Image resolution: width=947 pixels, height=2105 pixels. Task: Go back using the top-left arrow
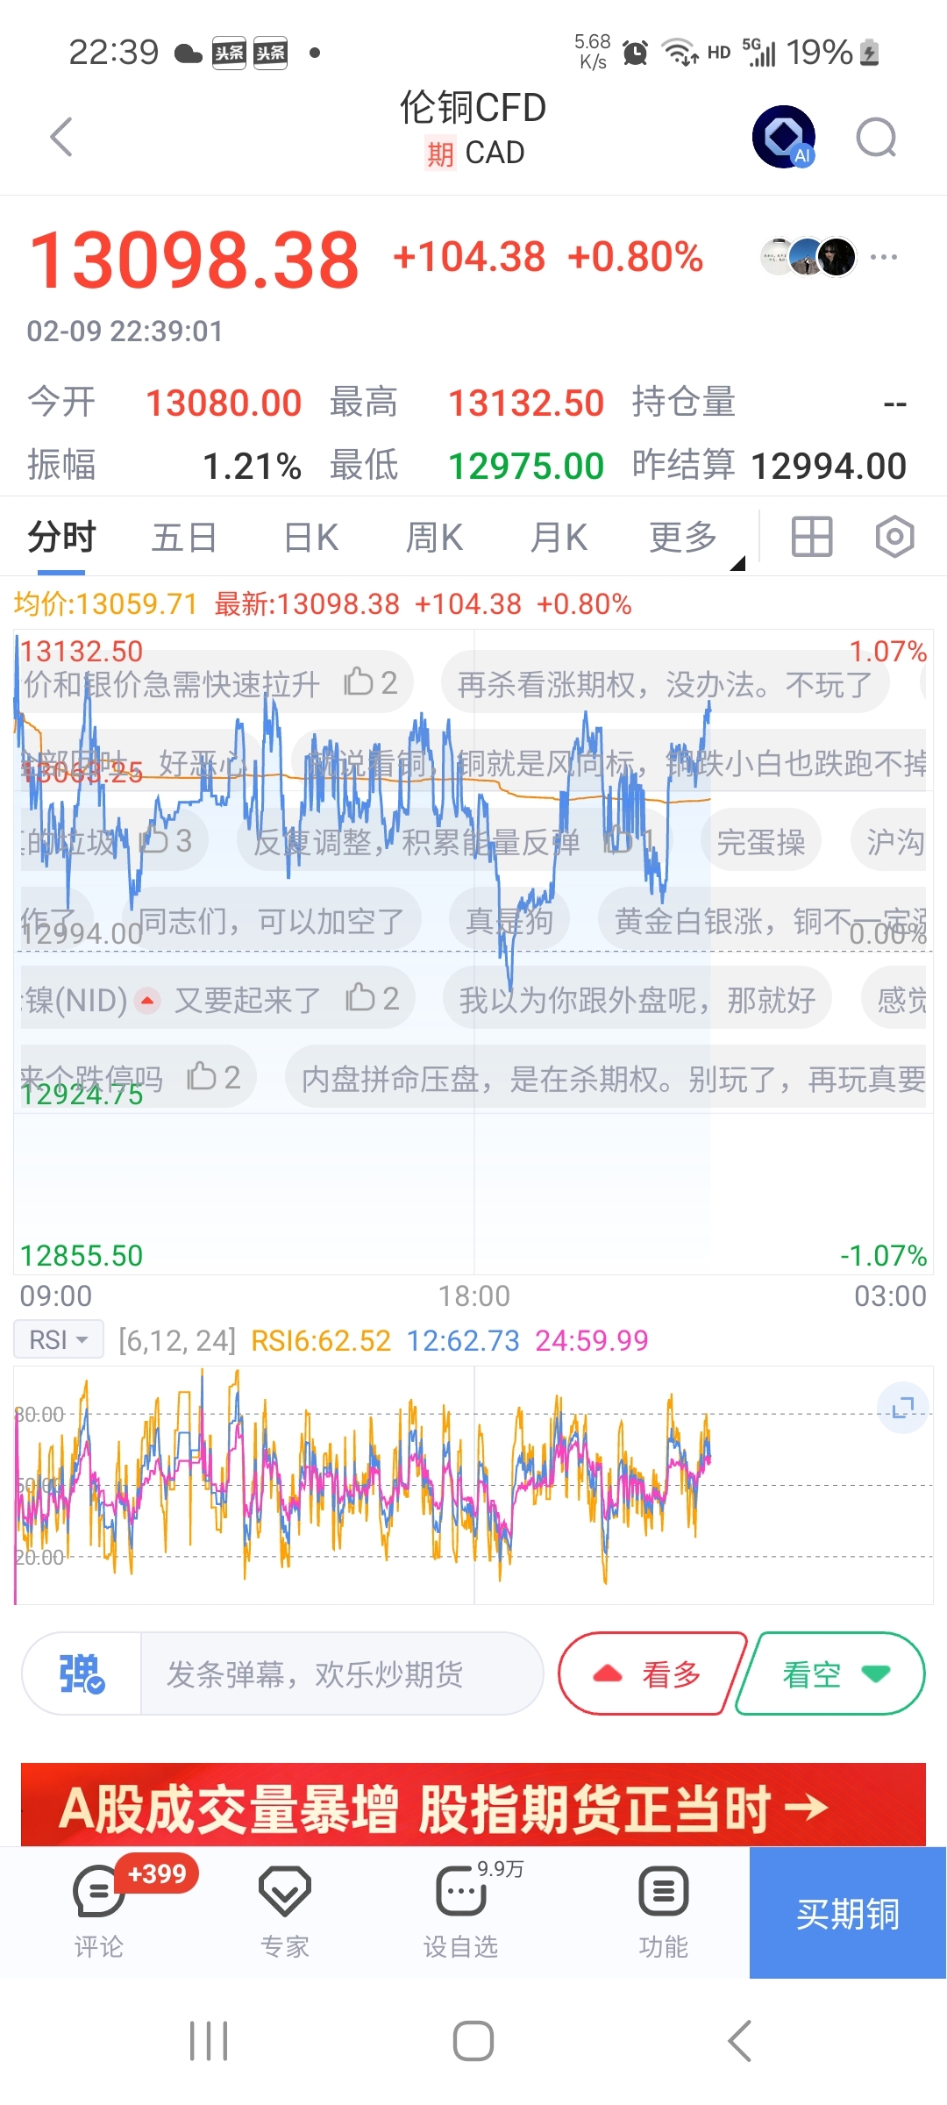[61, 137]
